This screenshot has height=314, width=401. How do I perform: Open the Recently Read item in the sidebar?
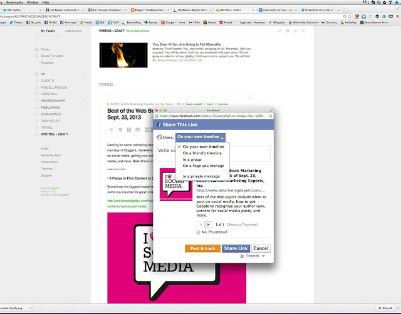coord(51,155)
